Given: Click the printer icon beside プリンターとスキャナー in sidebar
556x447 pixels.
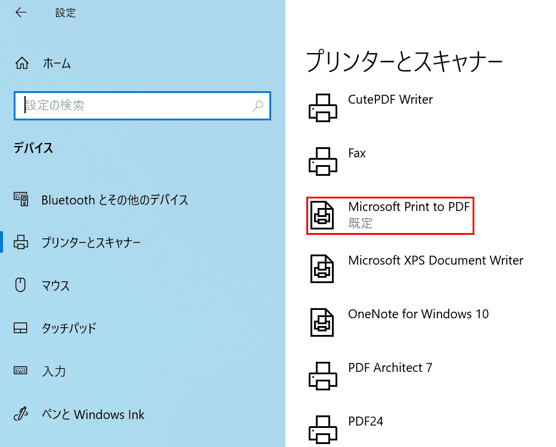Looking at the screenshot, I should tap(21, 242).
